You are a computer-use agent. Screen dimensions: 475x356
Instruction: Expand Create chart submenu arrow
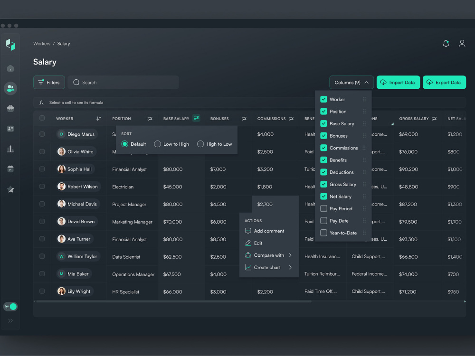coord(290,267)
